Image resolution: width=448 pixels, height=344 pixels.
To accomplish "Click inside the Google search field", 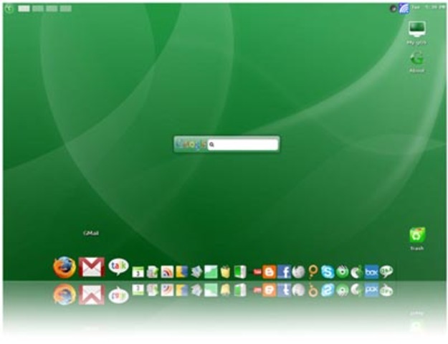I will tap(243, 145).
